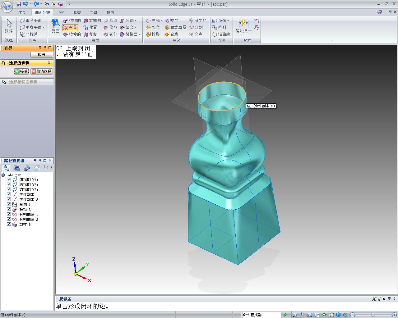Click the 取消 cancel button
The image size is (398, 318).
(41, 55)
